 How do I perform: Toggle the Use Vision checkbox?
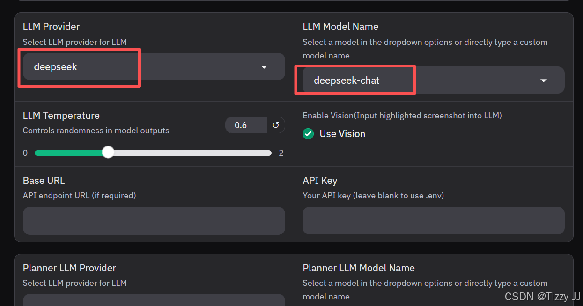[308, 134]
